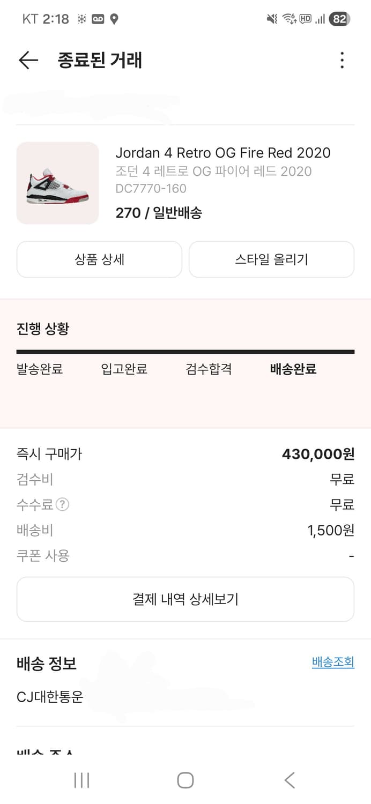Viewport: 371px width, 804px height.
Task: Tap the 상품 상세 button
Action: coord(99,259)
